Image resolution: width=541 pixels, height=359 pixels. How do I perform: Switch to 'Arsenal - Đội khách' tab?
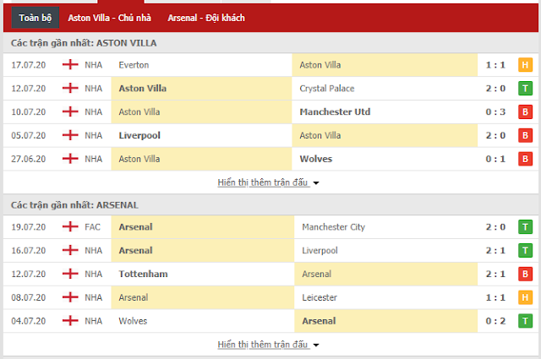pyautogui.click(x=206, y=18)
